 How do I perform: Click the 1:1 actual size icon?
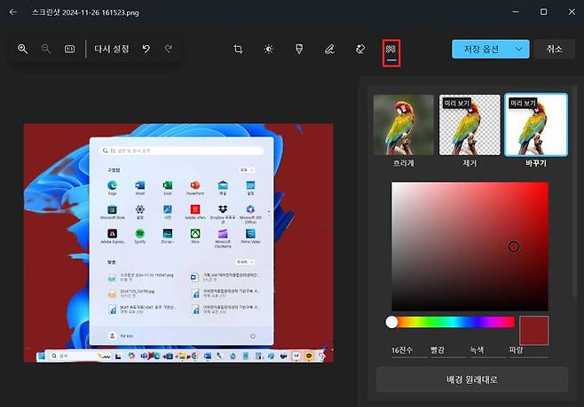[x=69, y=50]
